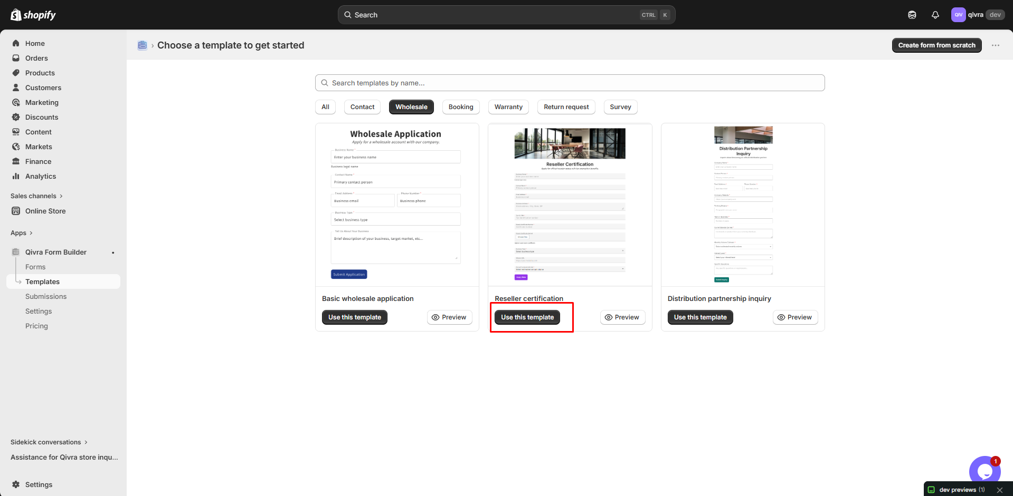Select the All template filter
Image resolution: width=1013 pixels, height=496 pixels.
(325, 107)
